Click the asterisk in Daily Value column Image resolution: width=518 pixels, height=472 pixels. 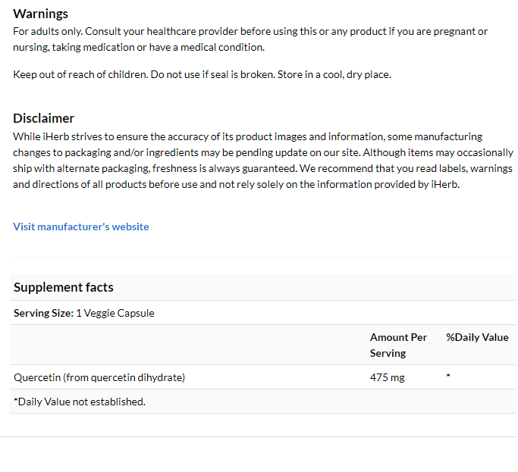[448, 376]
